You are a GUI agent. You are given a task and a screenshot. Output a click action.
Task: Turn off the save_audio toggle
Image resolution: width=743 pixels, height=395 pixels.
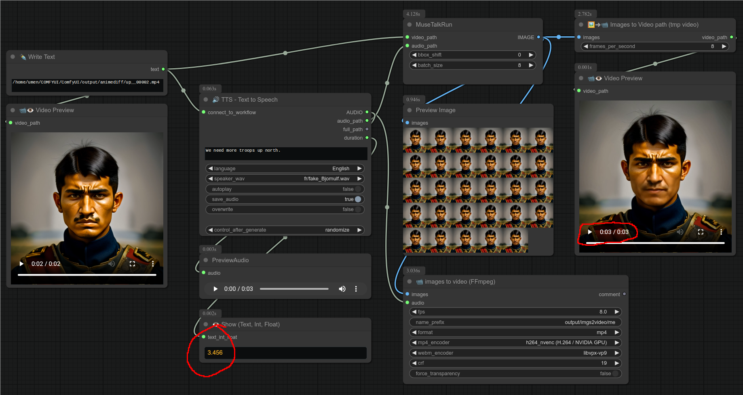point(357,199)
